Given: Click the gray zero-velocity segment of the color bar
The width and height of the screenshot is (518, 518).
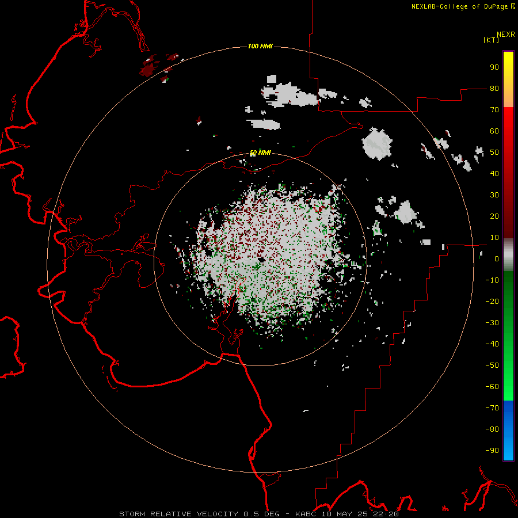Looking at the screenshot, I should [508, 255].
